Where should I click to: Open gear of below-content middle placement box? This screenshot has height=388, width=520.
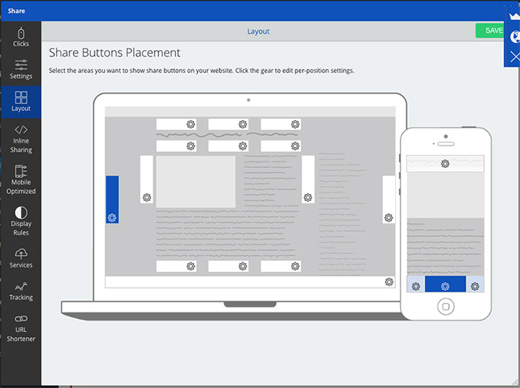click(243, 267)
